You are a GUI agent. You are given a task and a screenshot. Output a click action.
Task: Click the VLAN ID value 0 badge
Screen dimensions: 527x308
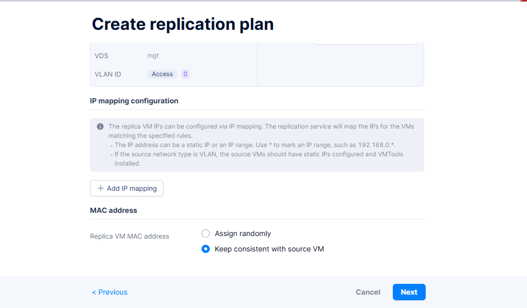coord(185,74)
